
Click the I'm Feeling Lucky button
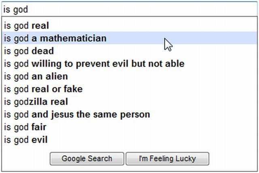[x=167, y=159]
